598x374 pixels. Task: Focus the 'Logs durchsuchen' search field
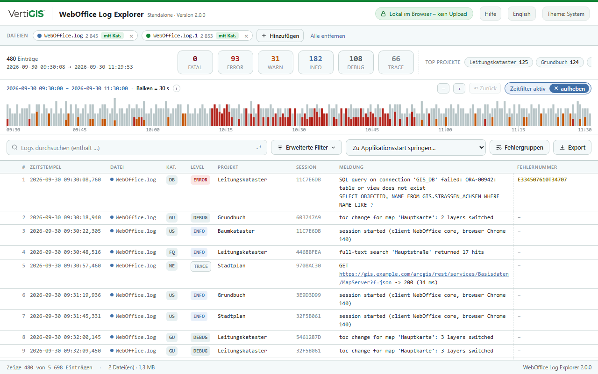point(137,148)
